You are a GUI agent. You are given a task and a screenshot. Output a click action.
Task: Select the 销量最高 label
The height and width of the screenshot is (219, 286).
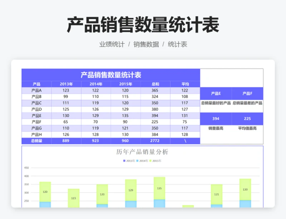tap(216, 128)
